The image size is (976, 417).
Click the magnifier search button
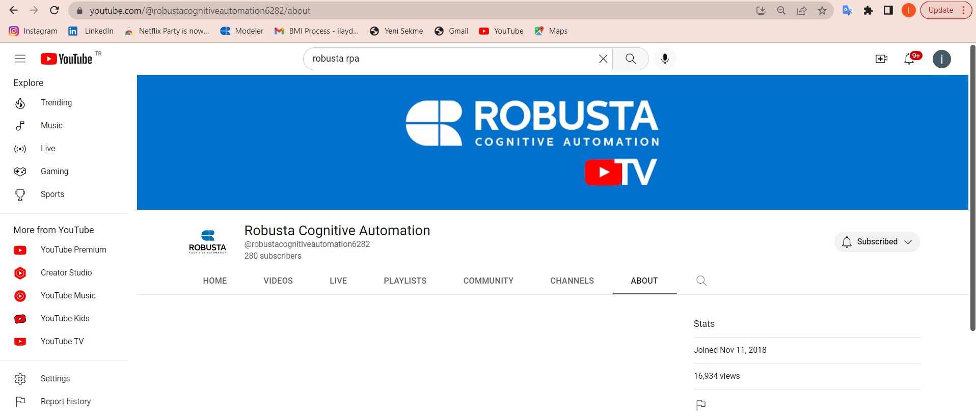click(x=630, y=59)
